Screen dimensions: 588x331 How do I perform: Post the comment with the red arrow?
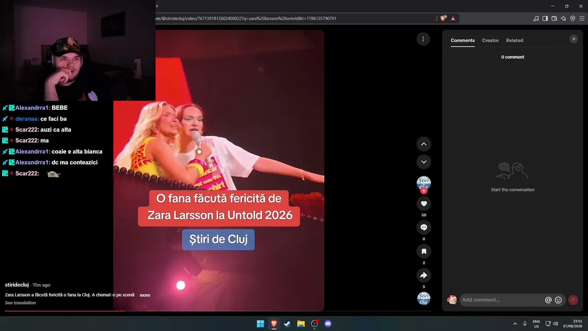573,300
